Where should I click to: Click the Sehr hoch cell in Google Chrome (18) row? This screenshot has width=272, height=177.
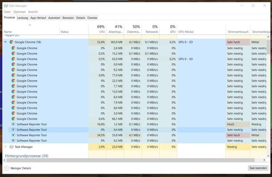point(238,42)
